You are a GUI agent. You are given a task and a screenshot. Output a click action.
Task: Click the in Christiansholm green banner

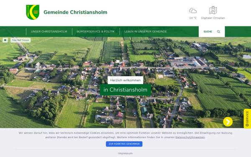(125, 90)
